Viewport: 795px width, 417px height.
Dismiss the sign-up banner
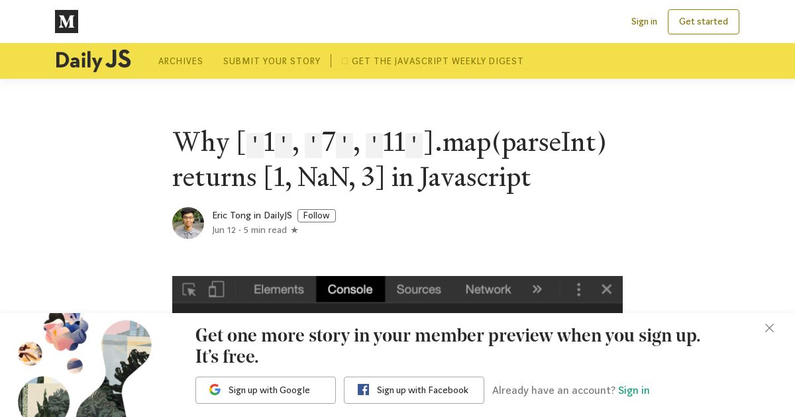tap(769, 328)
